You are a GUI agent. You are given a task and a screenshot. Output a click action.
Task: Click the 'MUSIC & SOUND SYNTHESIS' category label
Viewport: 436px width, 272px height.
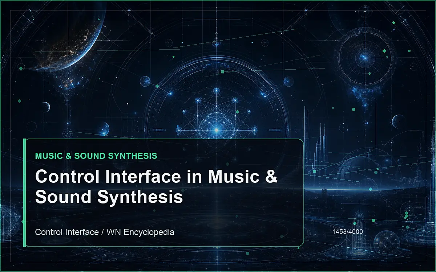coord(96,156)
